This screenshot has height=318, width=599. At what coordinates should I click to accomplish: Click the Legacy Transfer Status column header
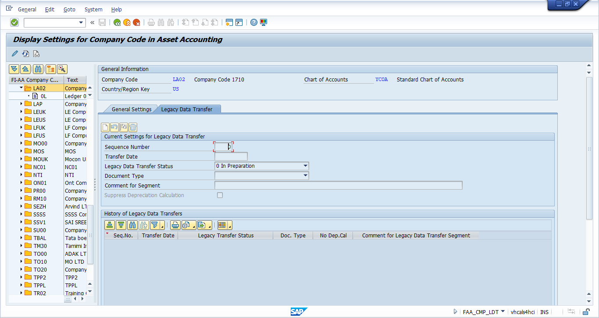click(226, 235)
